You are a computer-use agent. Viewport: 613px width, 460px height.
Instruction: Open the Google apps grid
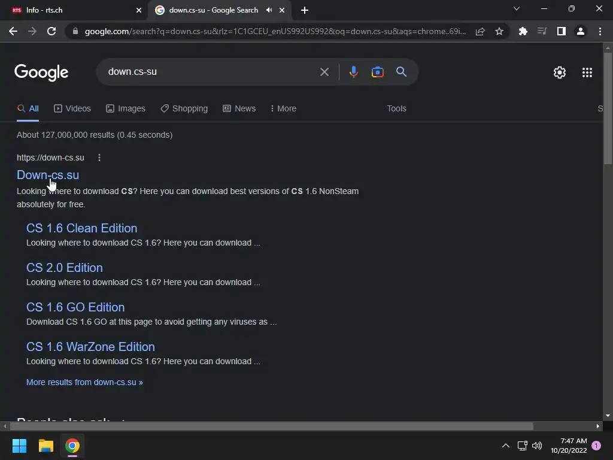(x=587, y=72)
